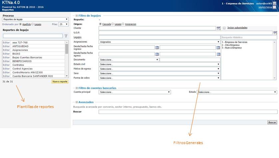The image size is (279, 158).
Task: Open calendar for fecha ingreso end date
Action: (218, 48)
